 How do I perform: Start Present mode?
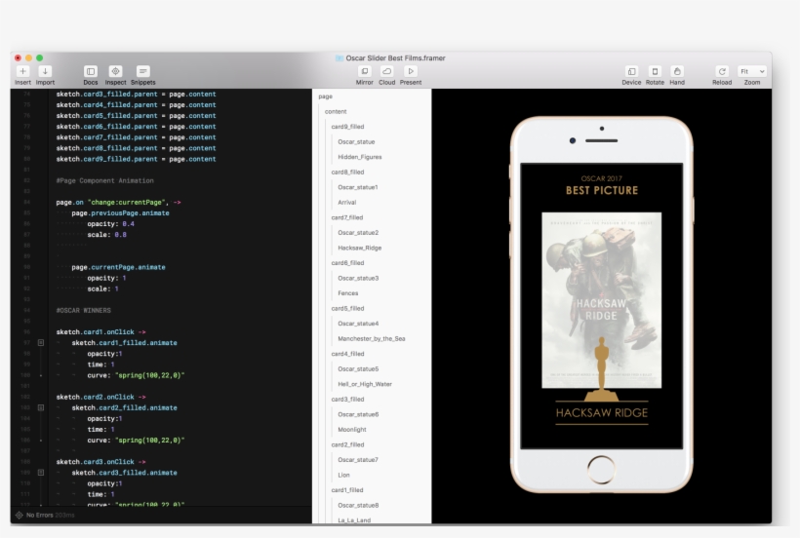(x=411, y=72)
